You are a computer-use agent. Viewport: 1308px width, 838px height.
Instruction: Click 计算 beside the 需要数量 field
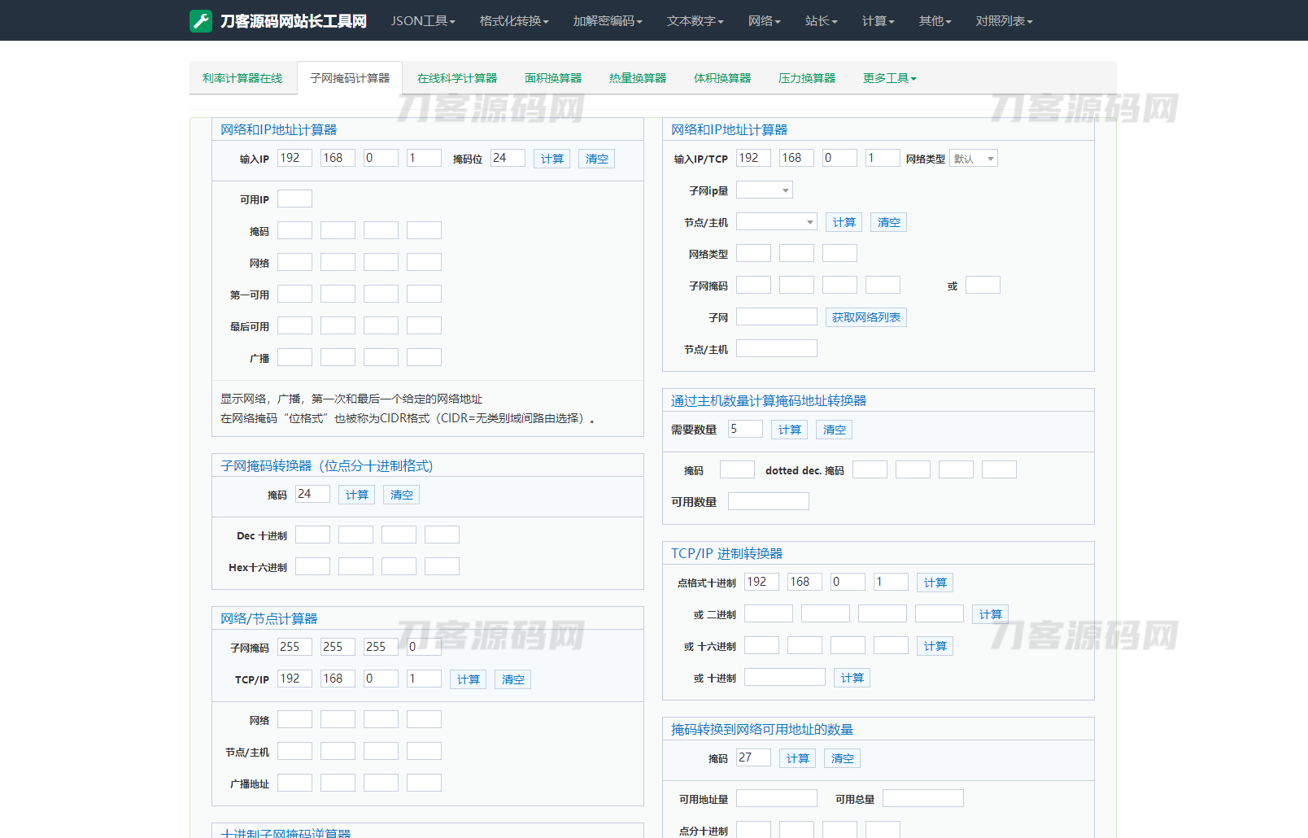click(x=789, y=430)
